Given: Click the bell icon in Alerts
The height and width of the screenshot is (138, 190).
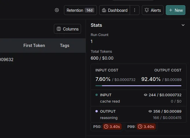Looking at the screenshot, I should [x=147, y=10].
